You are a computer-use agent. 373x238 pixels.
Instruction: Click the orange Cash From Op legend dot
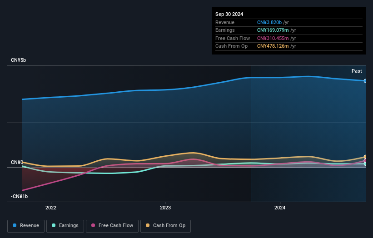pos(148,225)
